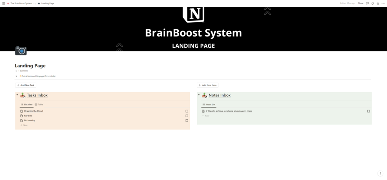Open The BrainBoost System breadcrumb

tap(21, 3)
